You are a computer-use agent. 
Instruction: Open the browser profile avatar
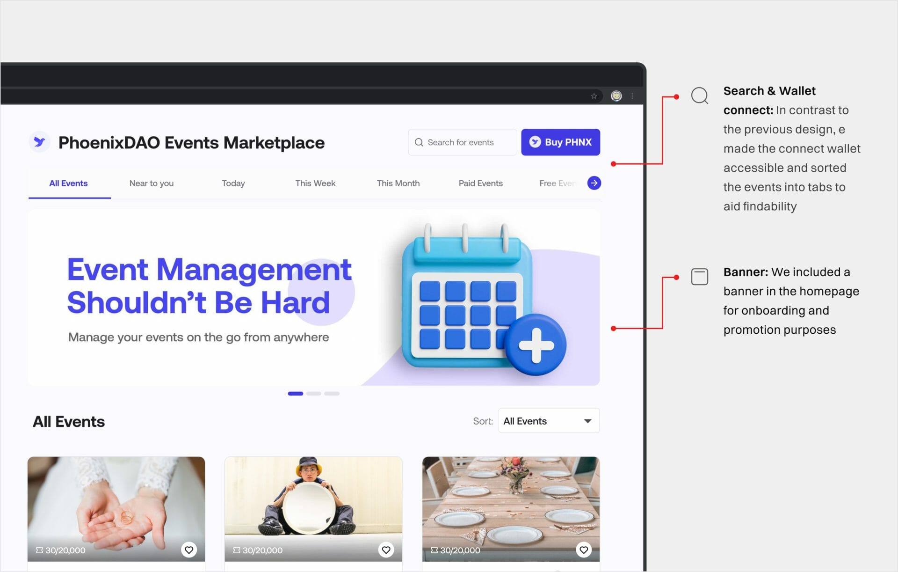click(616, 96)
